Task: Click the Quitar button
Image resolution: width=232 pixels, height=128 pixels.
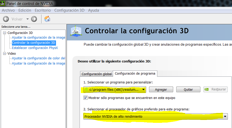Action: coord(188,89)
